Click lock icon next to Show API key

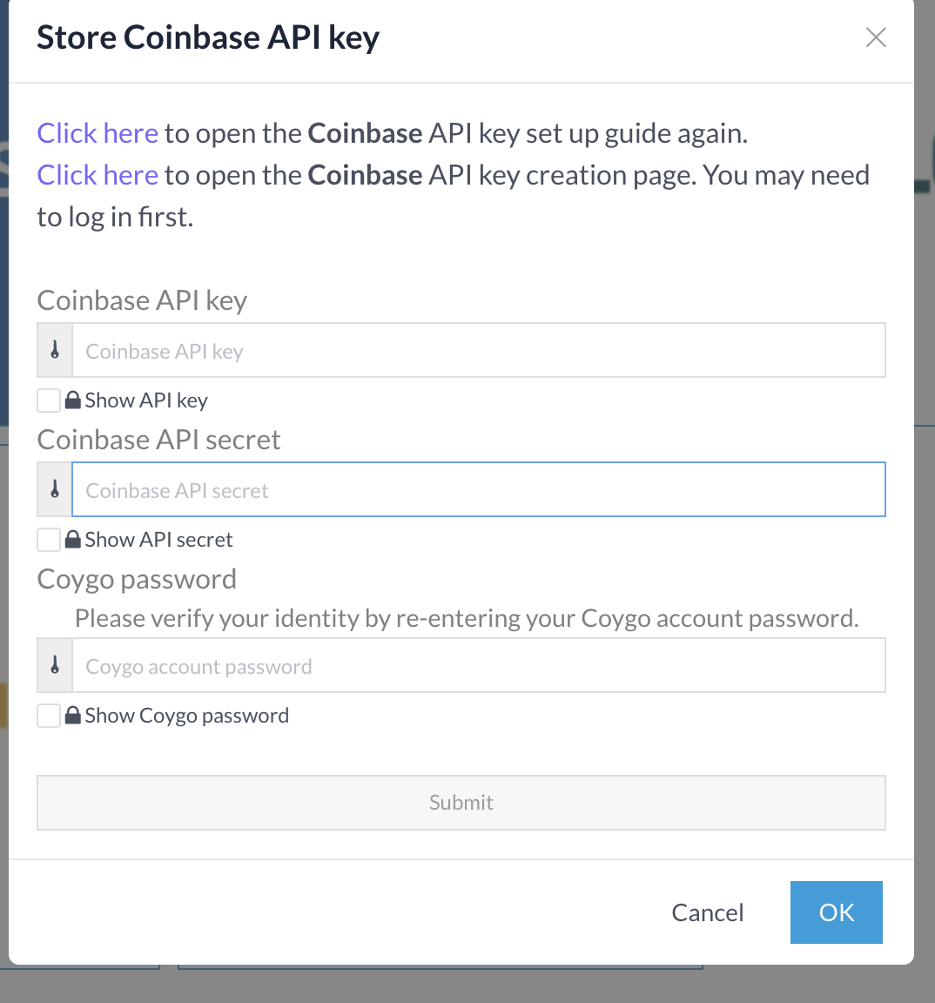point(73,401)
